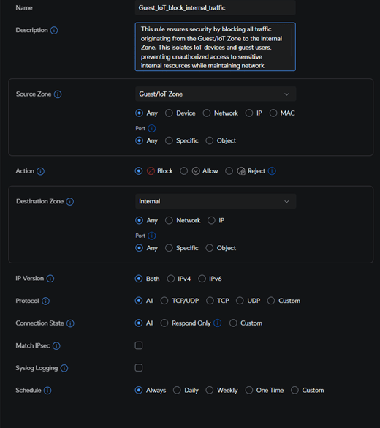This screenshot has width=380, height=428.
Task: Click the Description info icon
Action: (54, 30)
